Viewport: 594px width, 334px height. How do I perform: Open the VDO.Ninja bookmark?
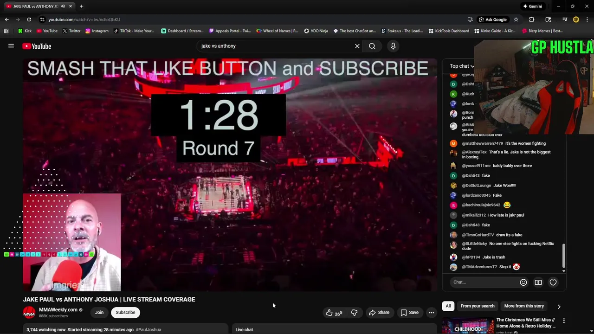(316, 31)
